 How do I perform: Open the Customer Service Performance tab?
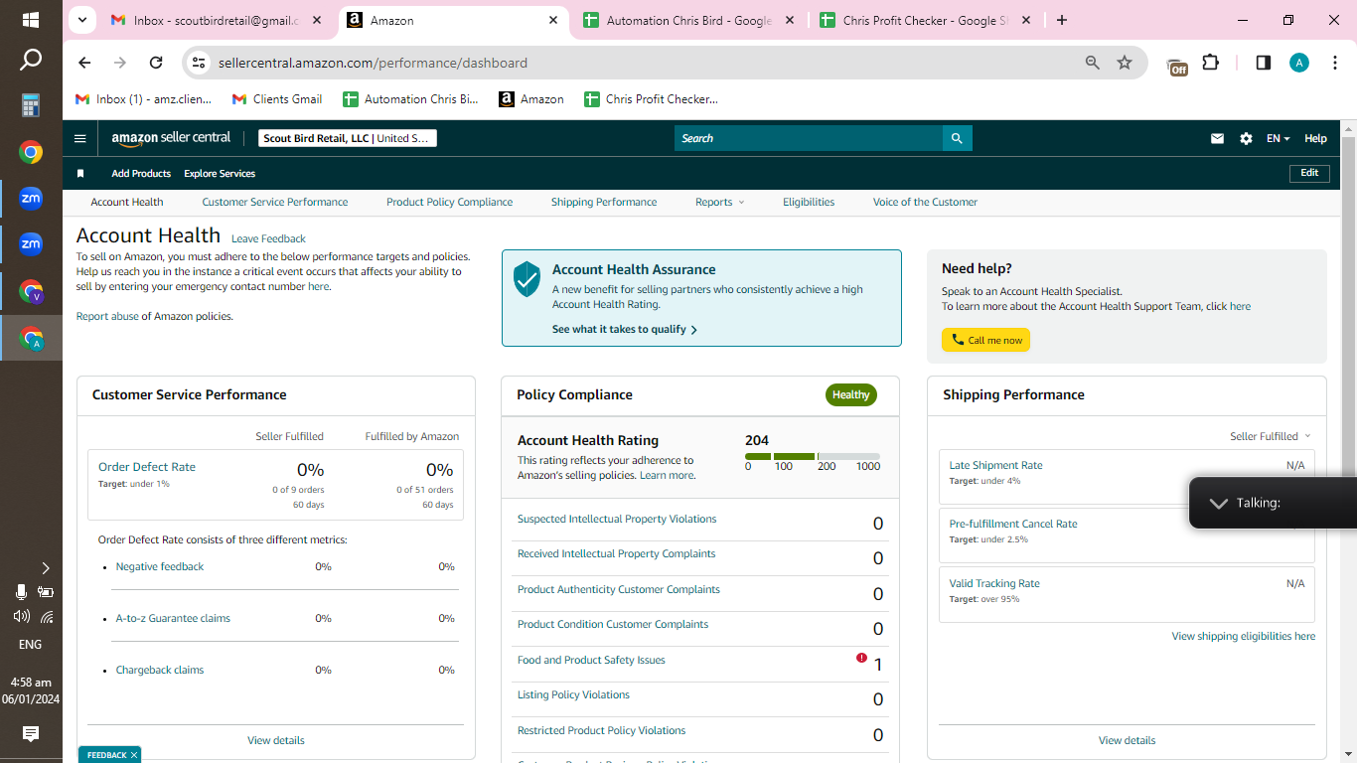[275, 202]
